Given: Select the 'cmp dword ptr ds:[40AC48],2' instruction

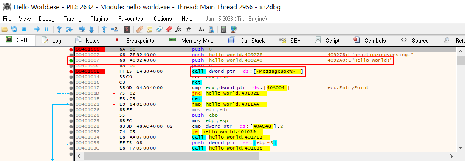Looking at the screenshot, I should coord(237,126).
